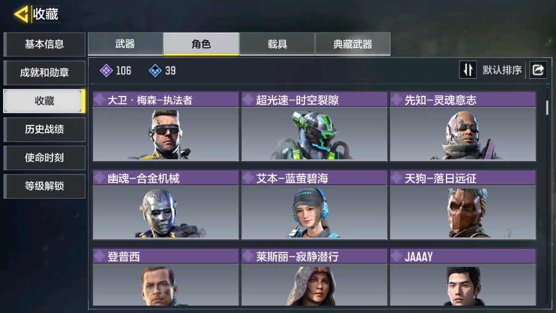
Task: Click the yellow back arrow icon
Action: (21, 15)
